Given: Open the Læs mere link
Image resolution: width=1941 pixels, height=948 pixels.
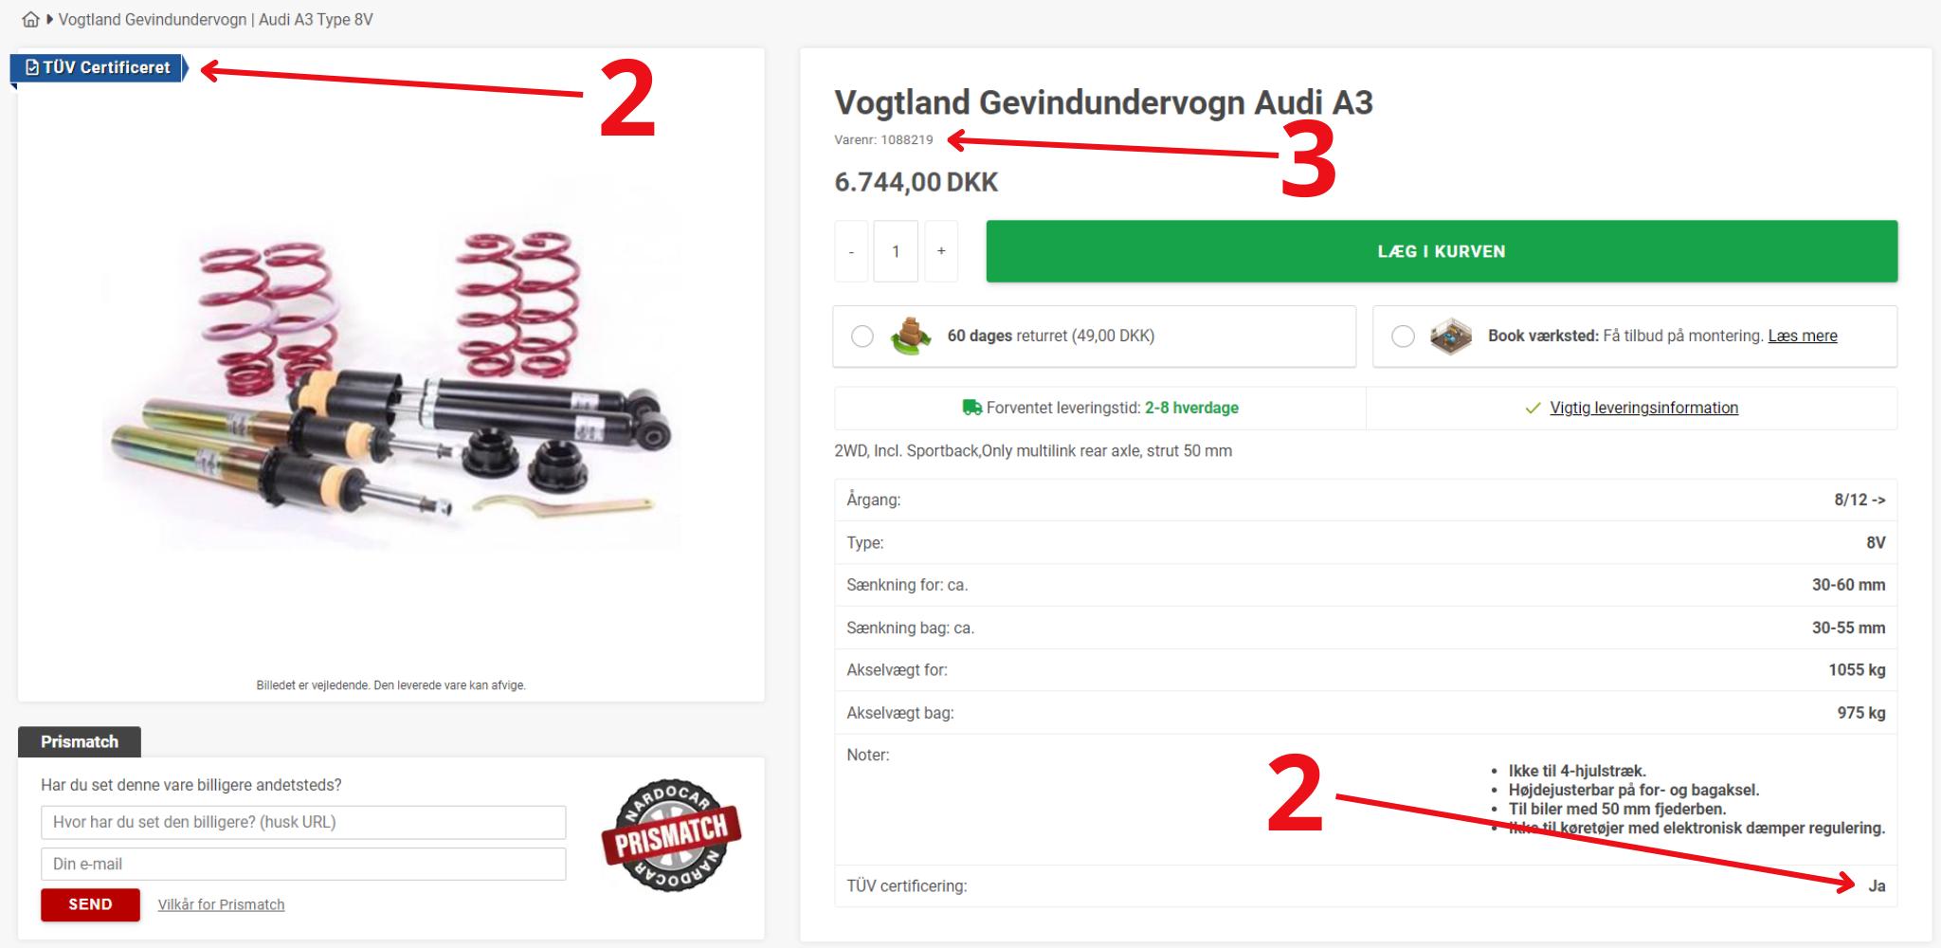Looking at the screenshot, I should [x=1803, y=336].
